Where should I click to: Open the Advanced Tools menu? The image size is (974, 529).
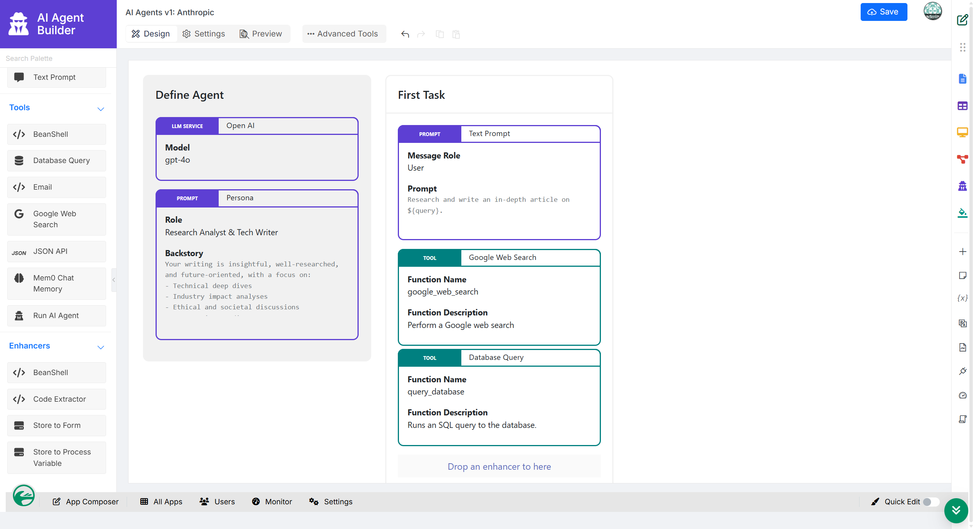[343, 34]
